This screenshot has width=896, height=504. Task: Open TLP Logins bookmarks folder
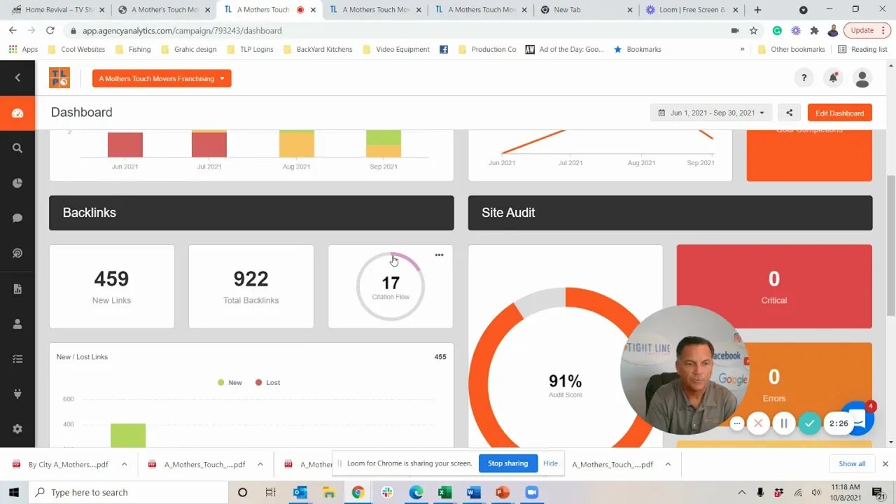point(250,49)
